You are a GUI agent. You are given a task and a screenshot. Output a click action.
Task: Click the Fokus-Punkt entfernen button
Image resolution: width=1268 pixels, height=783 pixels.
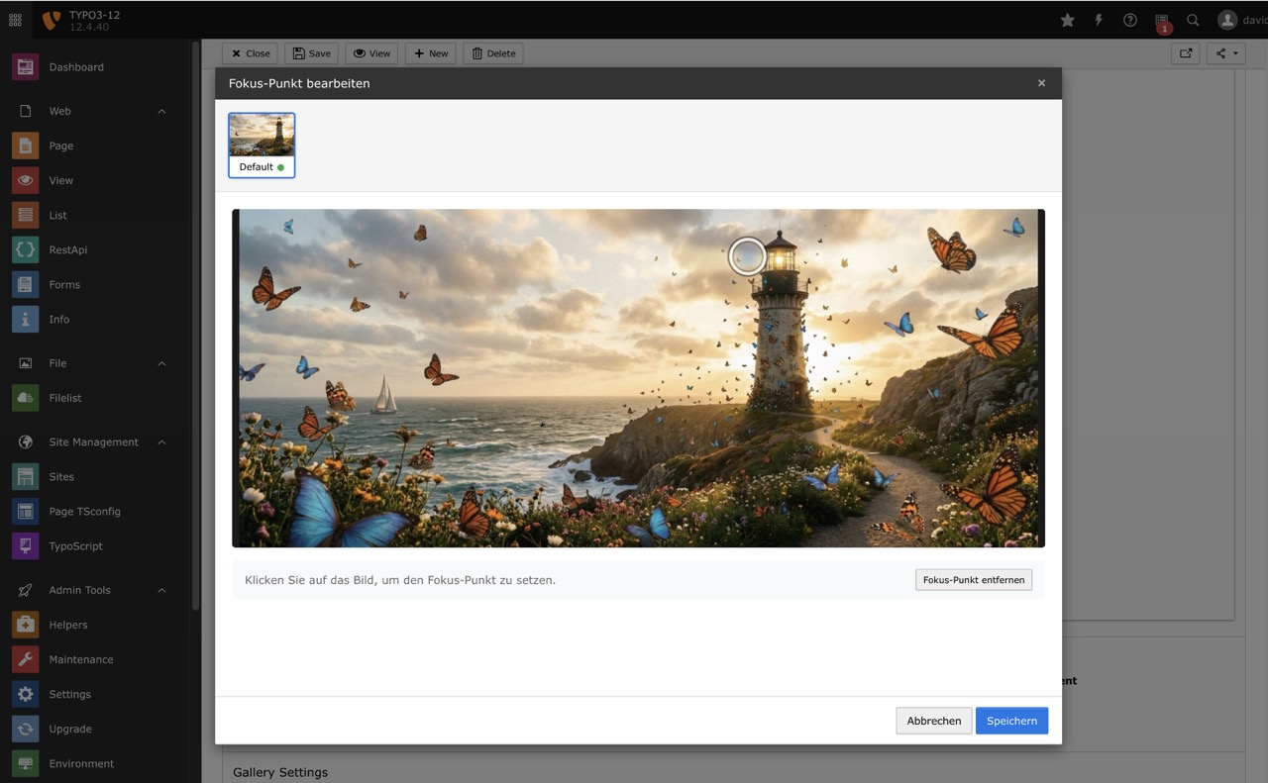tap(973, 579)
